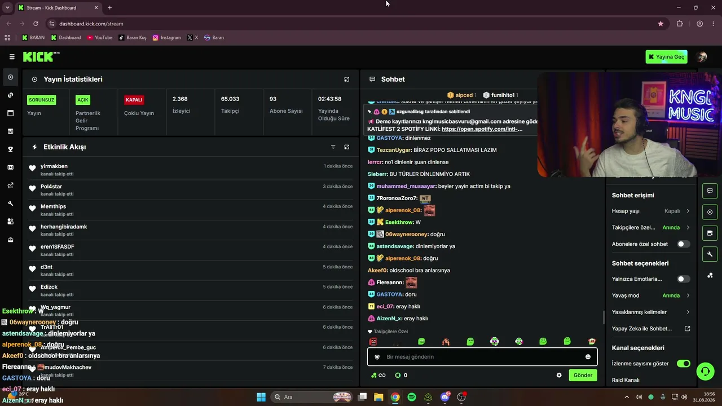
Task: Open browser extensions menu
Action: tap(680, 24)
